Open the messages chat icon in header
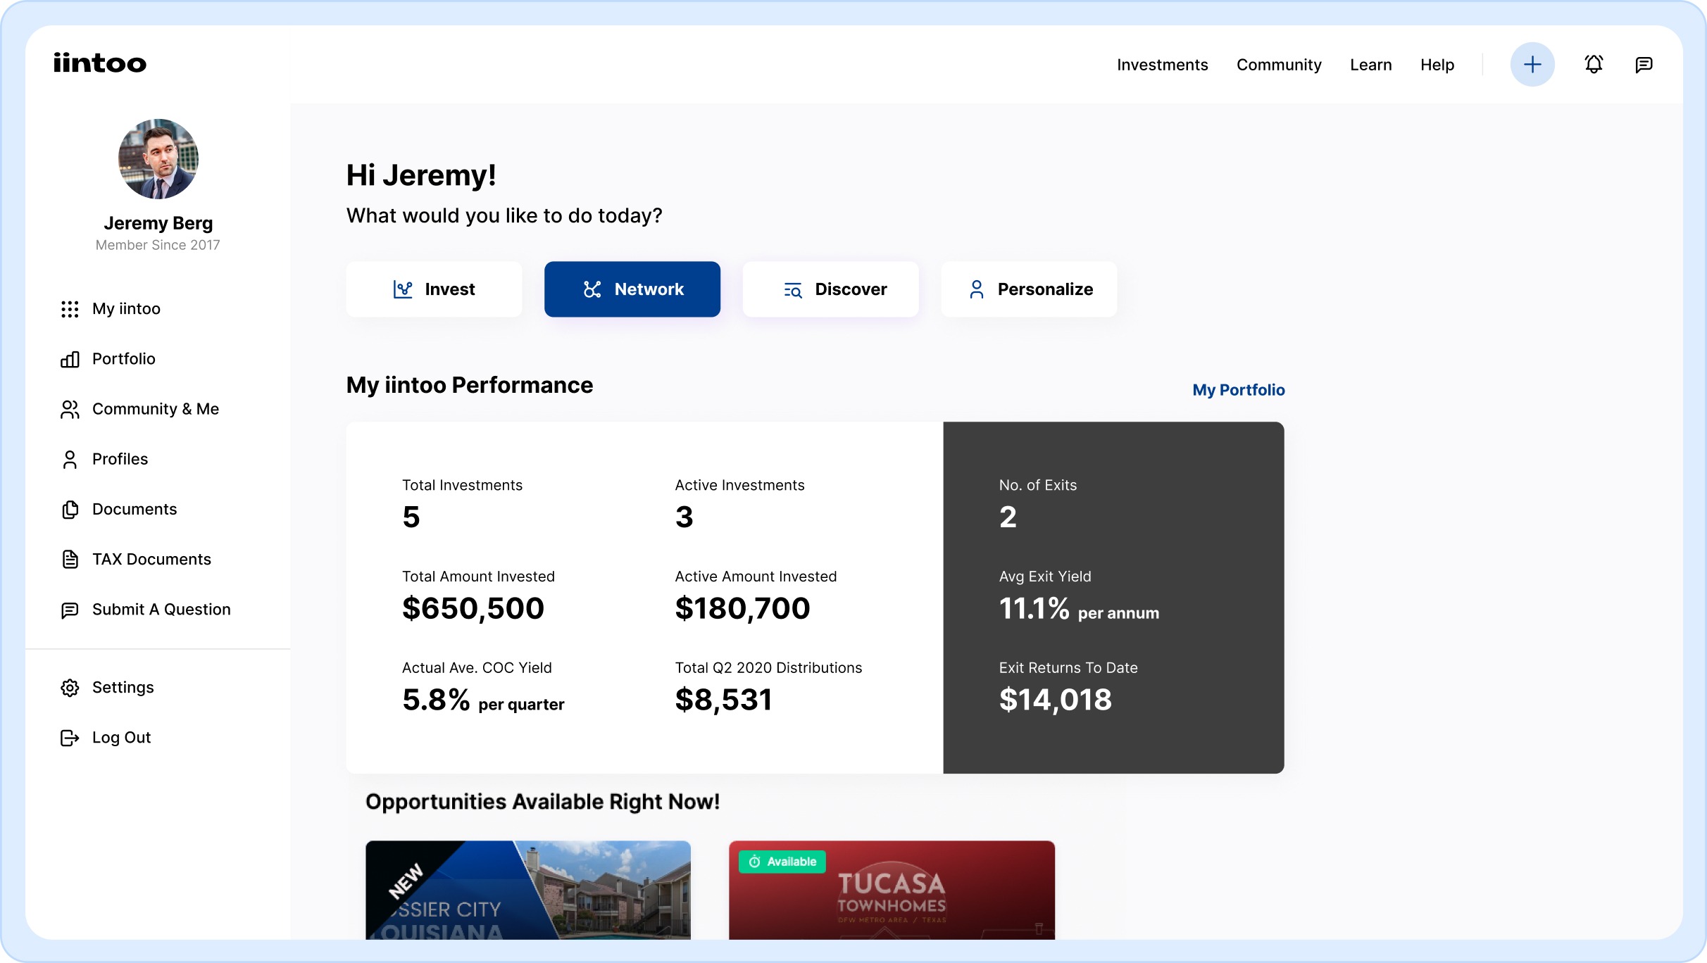 click(1644, 65)
